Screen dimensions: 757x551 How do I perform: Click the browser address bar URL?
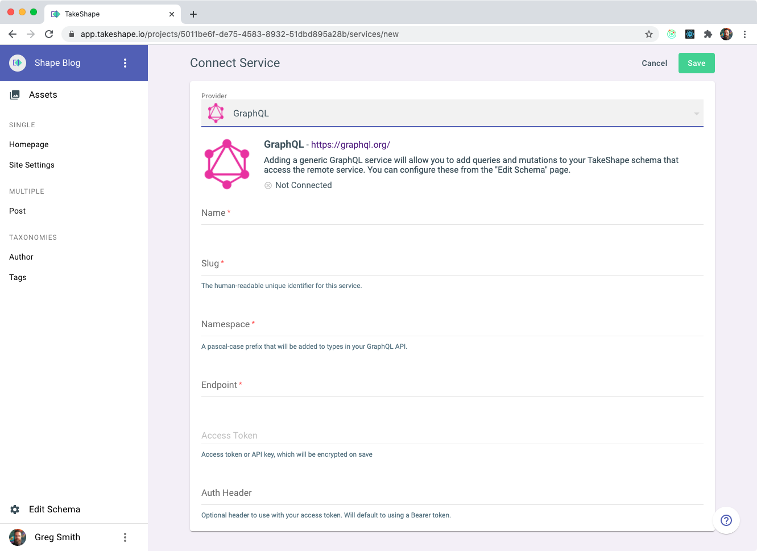(x=239, y=34)
